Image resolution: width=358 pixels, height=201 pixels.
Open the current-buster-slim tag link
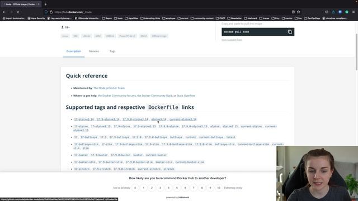coord(190,162)
